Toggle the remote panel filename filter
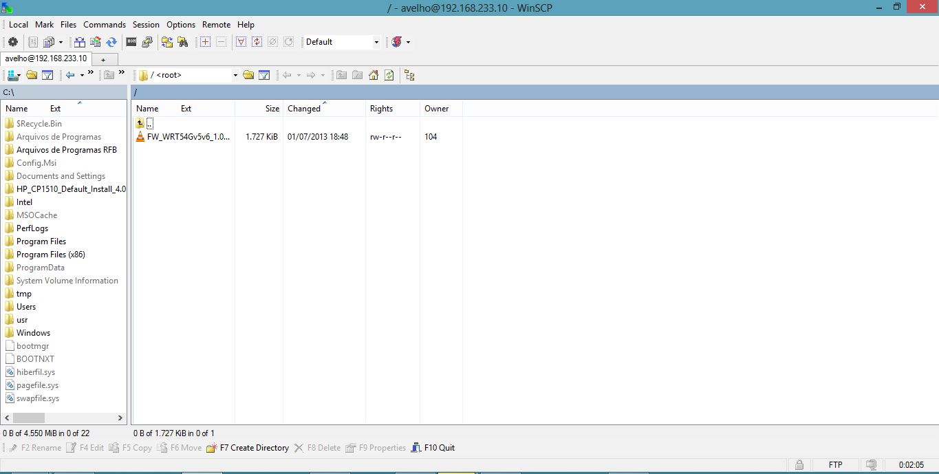 pyautogui.click(x=264, y=75)
